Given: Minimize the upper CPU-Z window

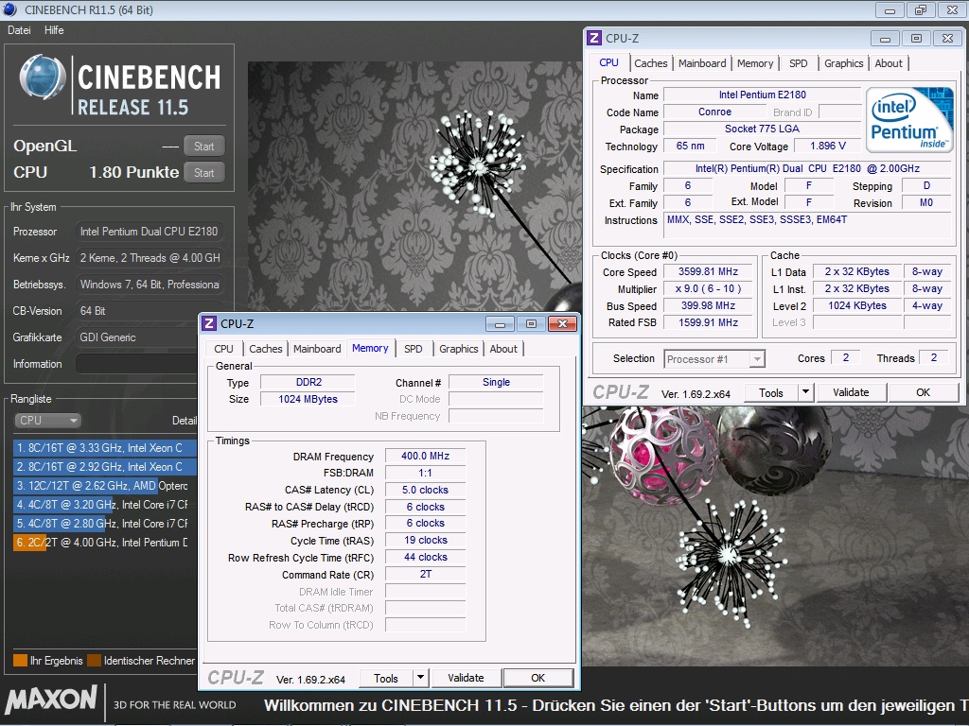Looking at the screenshot, I should [885, 38].
